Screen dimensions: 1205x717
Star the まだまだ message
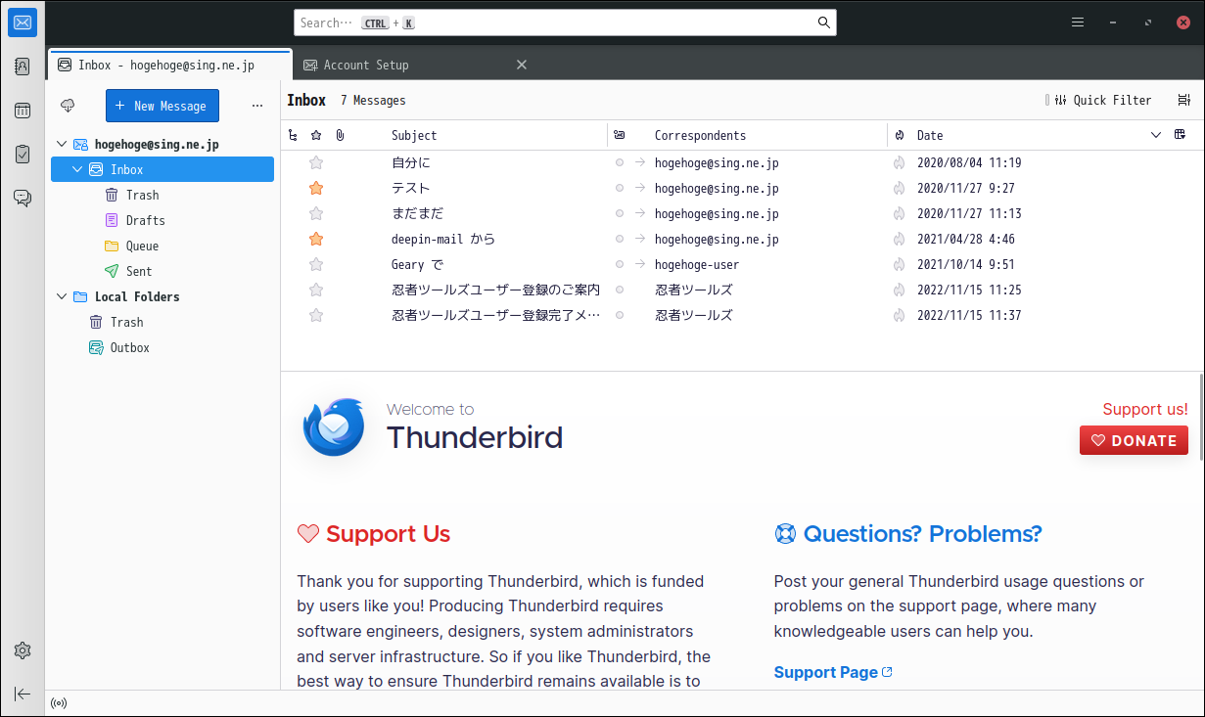[316, 213]
